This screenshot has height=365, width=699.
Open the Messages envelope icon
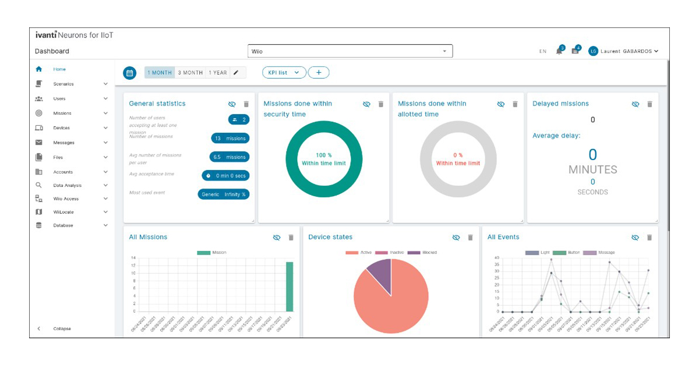40,142
